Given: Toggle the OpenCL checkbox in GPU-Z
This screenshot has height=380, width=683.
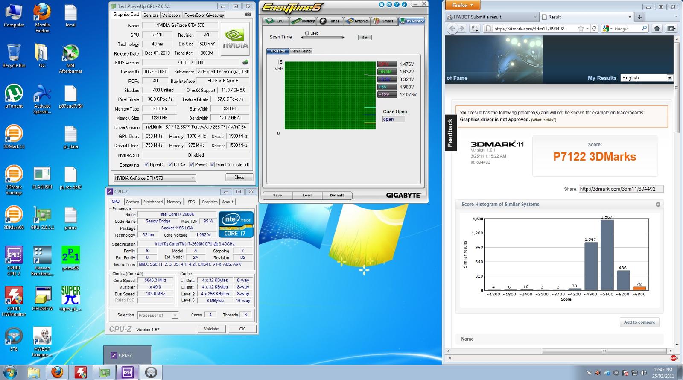Looking at the screenshot, I should [146, 164].
